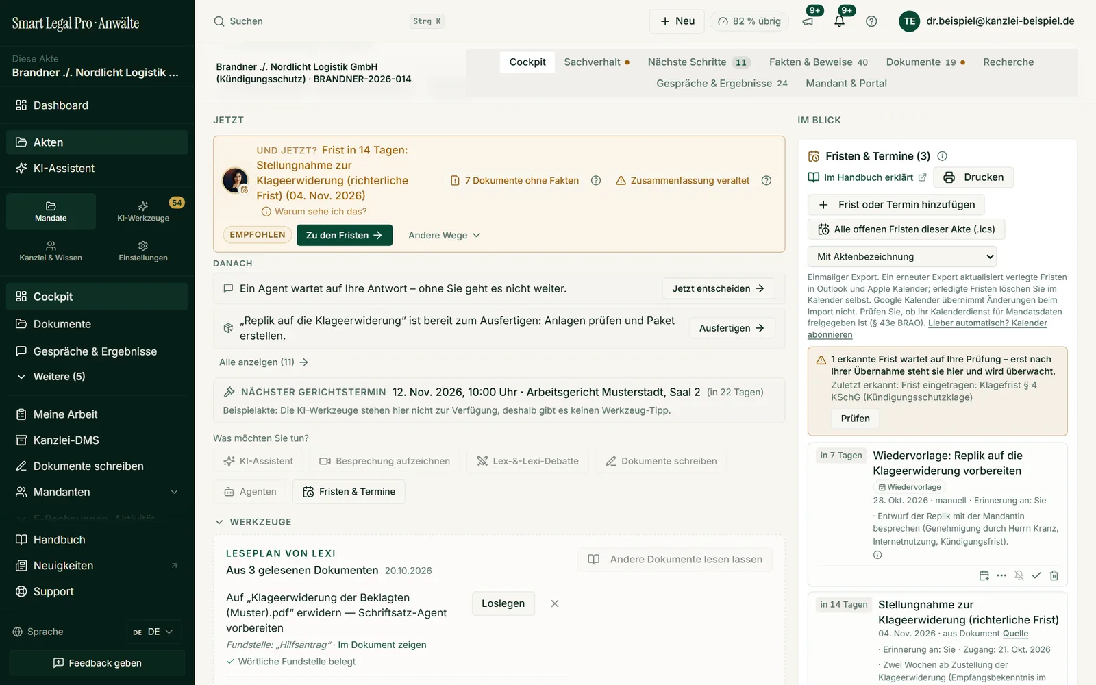The height and width of the screenshot is (685, 1096).
Task: Open 'Im Handbuch erklärt' link
Action: [867, 177]
